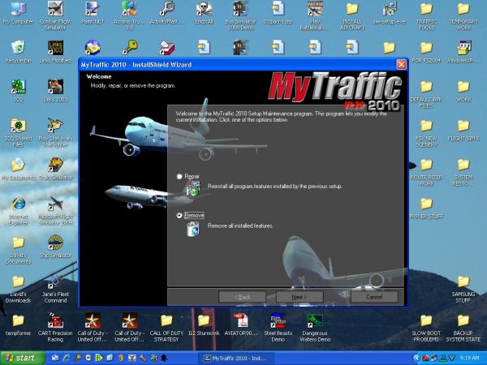487x365 pixels.
Task: Select the sw-setup.exe desktop file
Action: (389, 13)
